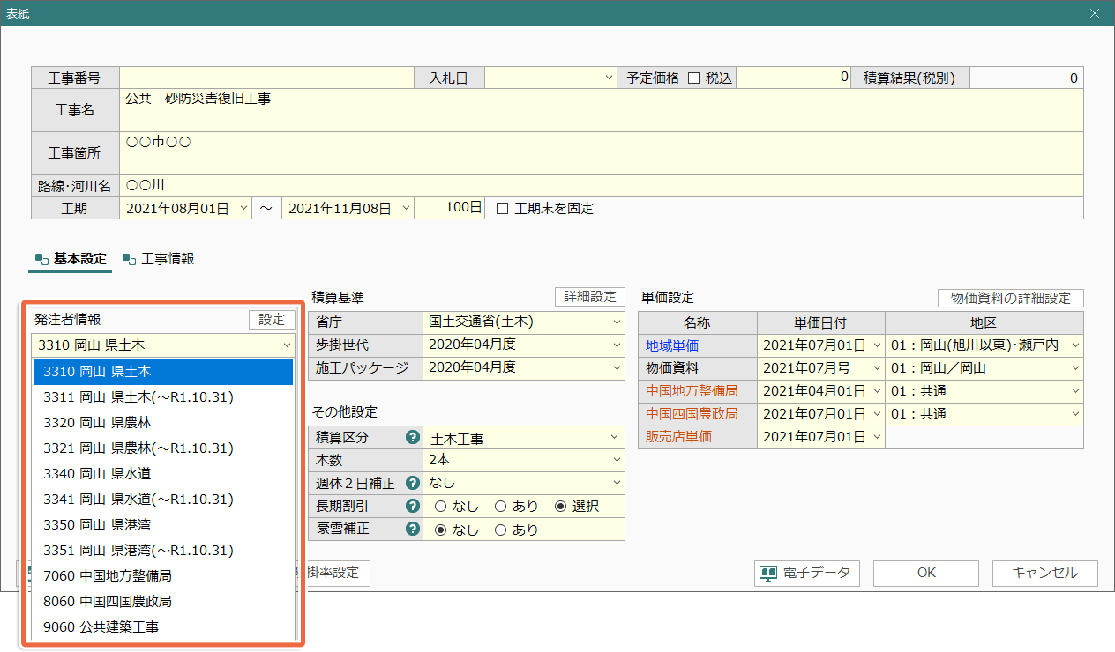Viewport: 1115px width, 652px height.
Task: Open the 歩掛世代 dropdown
Action: click(x=616, y=345)
